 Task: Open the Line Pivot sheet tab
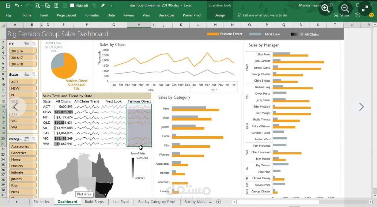coord(121,202)
